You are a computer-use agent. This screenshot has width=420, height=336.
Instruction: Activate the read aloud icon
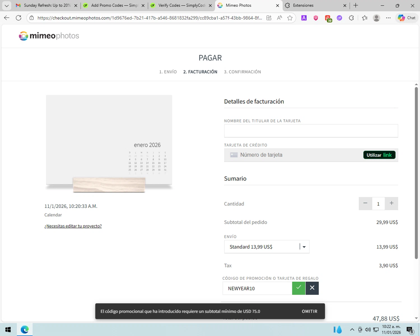pos(279,18)
